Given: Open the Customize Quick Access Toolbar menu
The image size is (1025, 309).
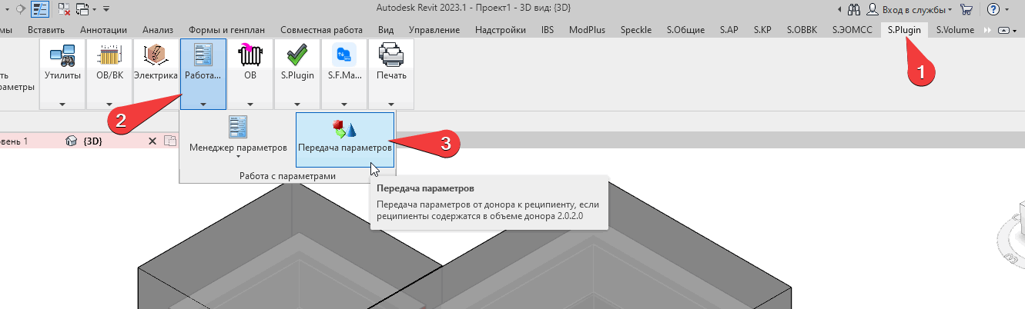Looking at the screenshot, I should [106, 10].
